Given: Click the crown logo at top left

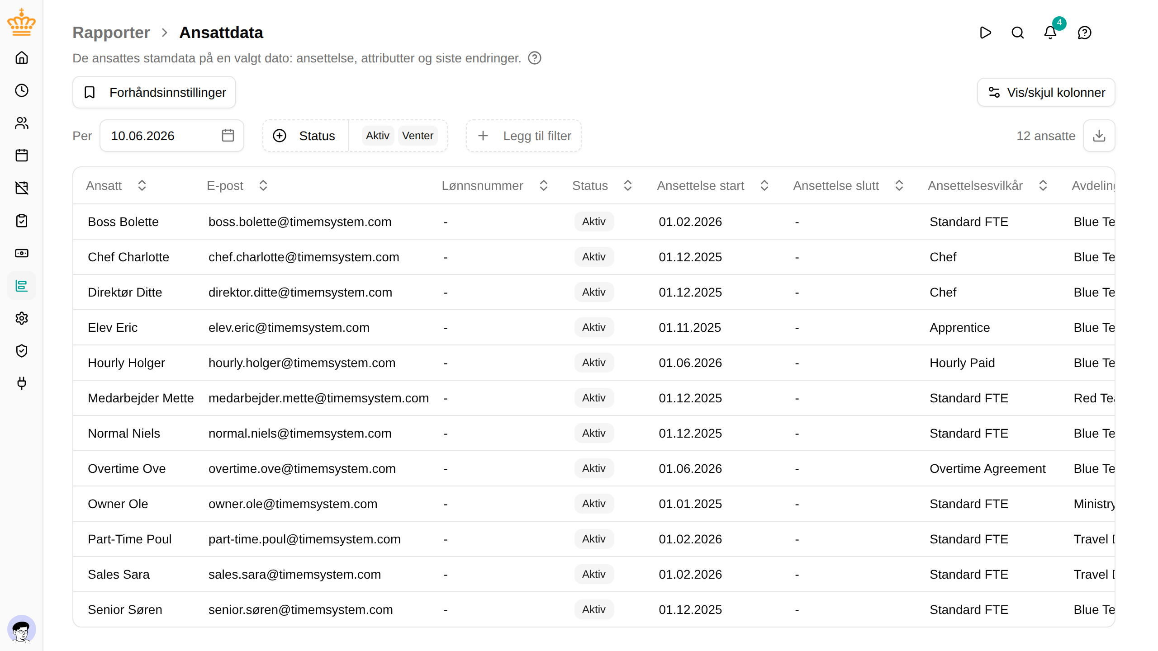Looking at the screenshot, I should [x=22, y=23].
